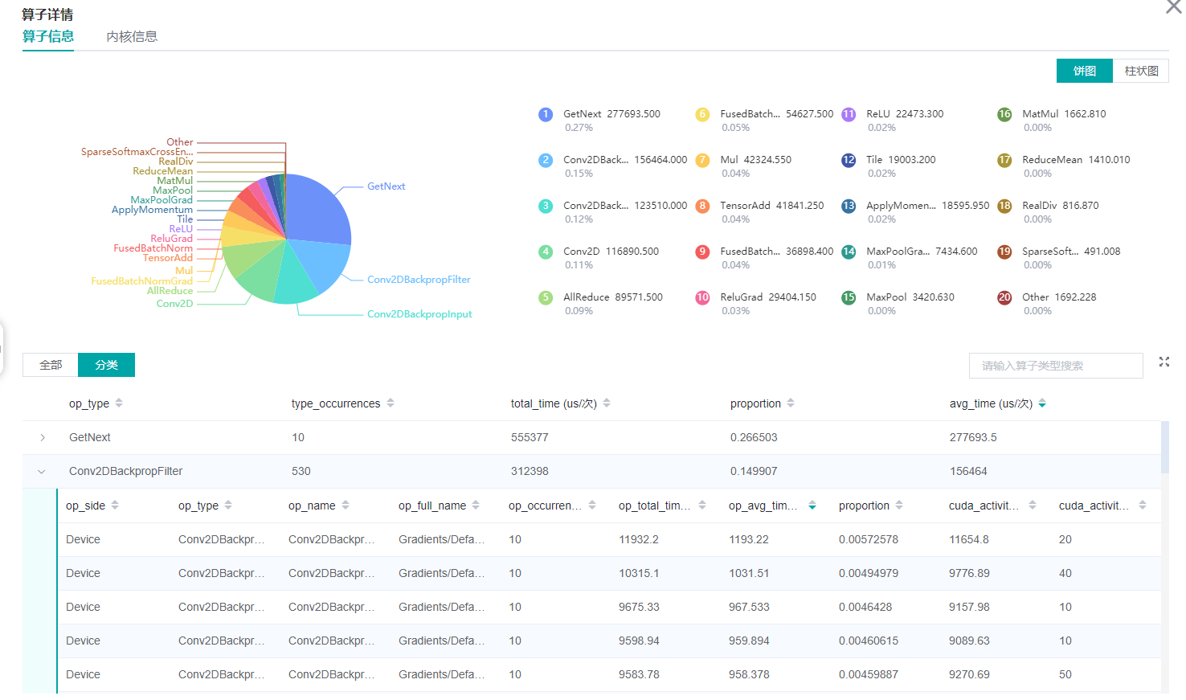Sort by total_time column sort icon
Image resolution: width=1186 pixels, height=700 pixels.
607,403
